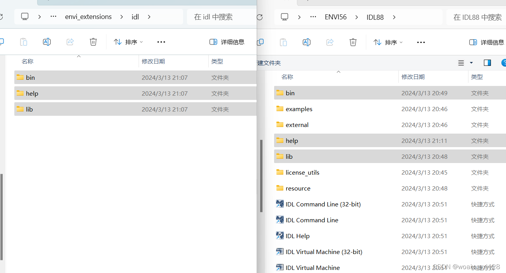Open 排序 sort dropdown in idl window
The width and height of the screenshot is (506, 273).
(x=128, y=42)
